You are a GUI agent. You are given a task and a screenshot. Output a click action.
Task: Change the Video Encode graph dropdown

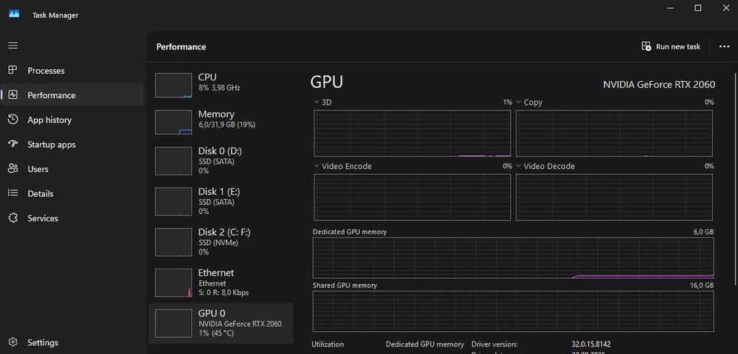pyautogui.click(x=317, y=167)
